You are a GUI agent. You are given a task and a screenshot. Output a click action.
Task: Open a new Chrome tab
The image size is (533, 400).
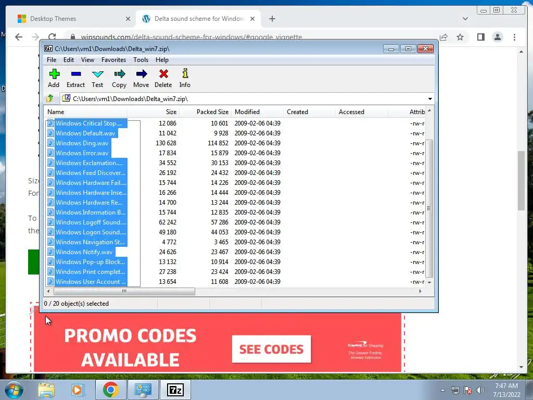pyautogui.click(x=272, y=19)
